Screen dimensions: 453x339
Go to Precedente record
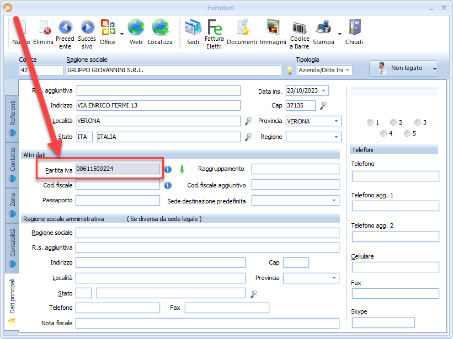[x=65, y=28]
